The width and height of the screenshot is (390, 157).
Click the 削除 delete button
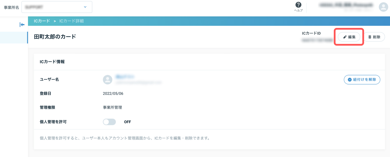[374, 37]
